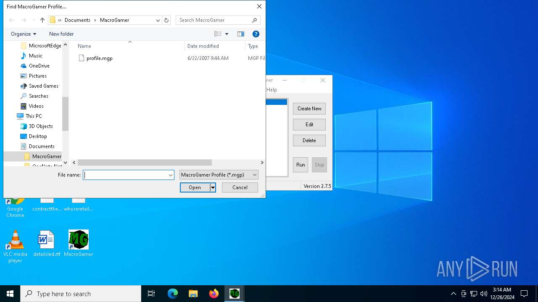Open MacroGamer desktop shortcut
The image size is (538, 302).
[79, 244]
